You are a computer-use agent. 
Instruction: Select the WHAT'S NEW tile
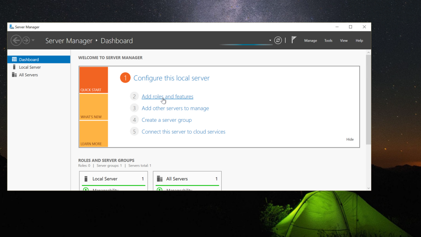[93, 107]
